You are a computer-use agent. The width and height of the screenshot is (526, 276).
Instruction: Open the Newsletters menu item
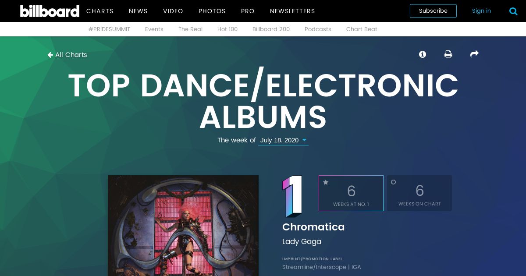tap(292, 11)
